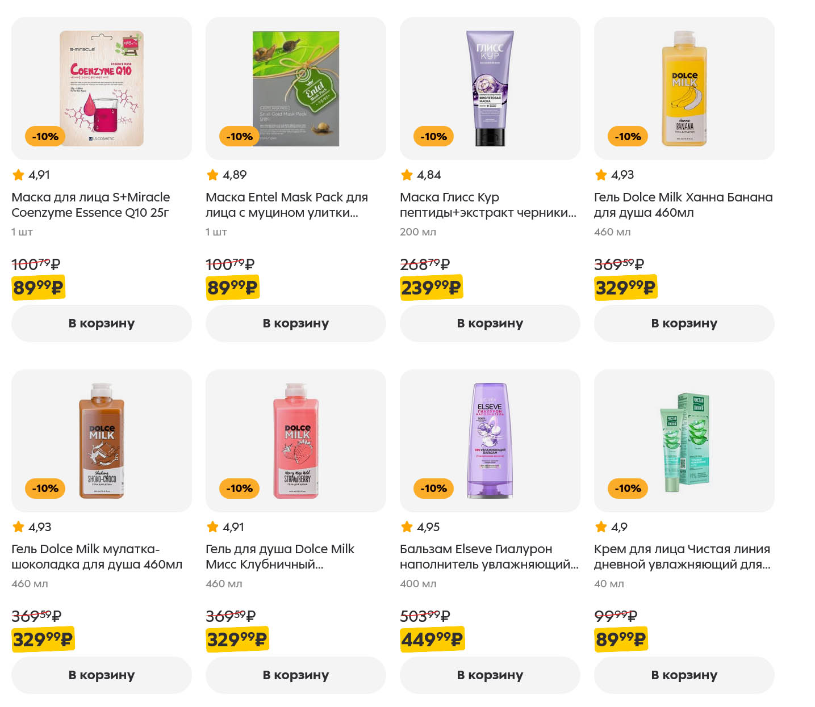View Elseve purple bottle image

click(490, 441)
